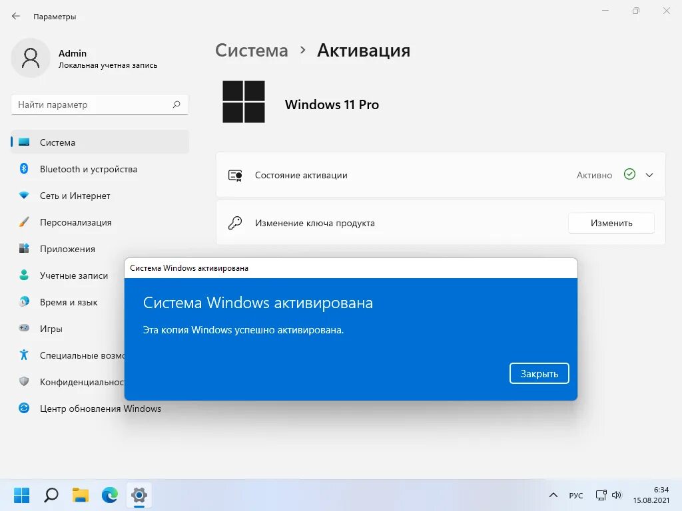Open Приложения section
This screenshot has height=511, width=682.
click(100, 249)
